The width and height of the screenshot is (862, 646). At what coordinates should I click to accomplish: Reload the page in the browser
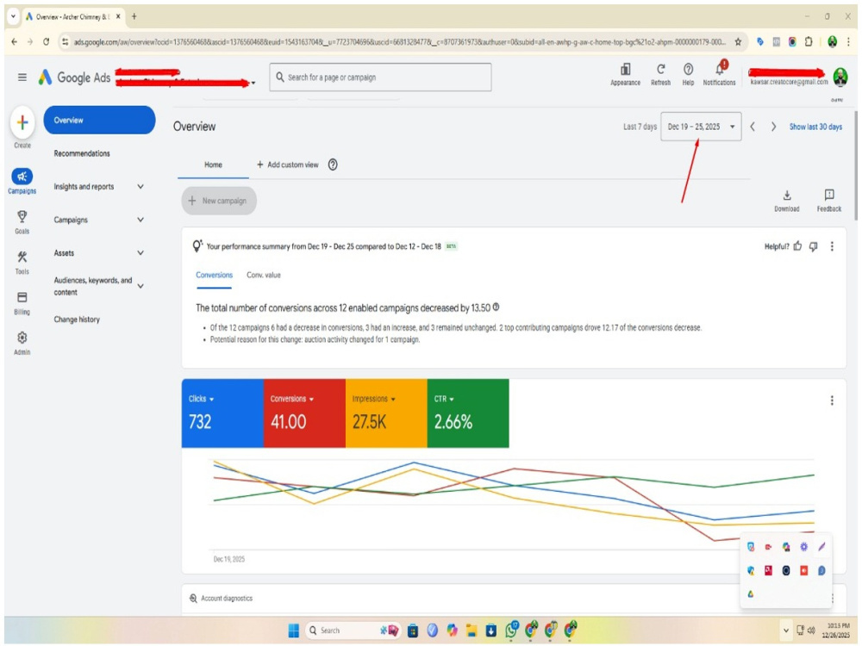pos(47,41)
